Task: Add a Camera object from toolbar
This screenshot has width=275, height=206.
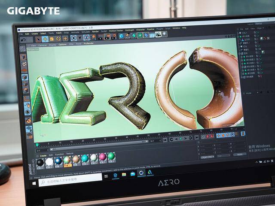Action: (x=159, y=34)
